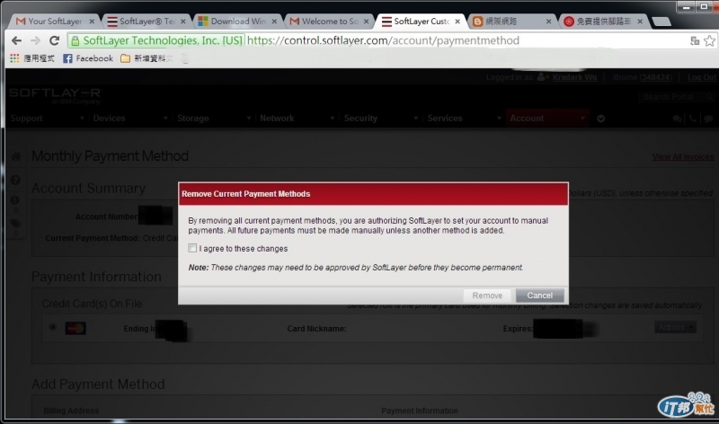Click the help question mark sidebar icon
Screen dimensions: 719x424
pos(15,181)
